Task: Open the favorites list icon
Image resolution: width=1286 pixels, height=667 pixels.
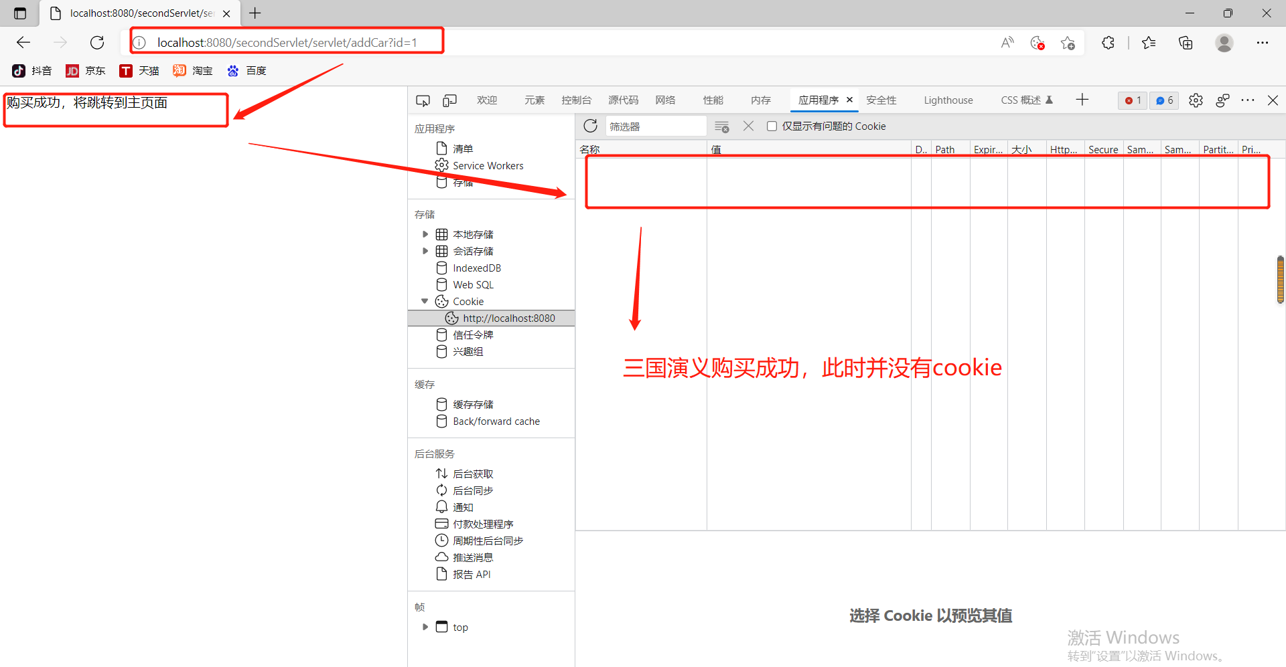Action: coord(1149,43)
